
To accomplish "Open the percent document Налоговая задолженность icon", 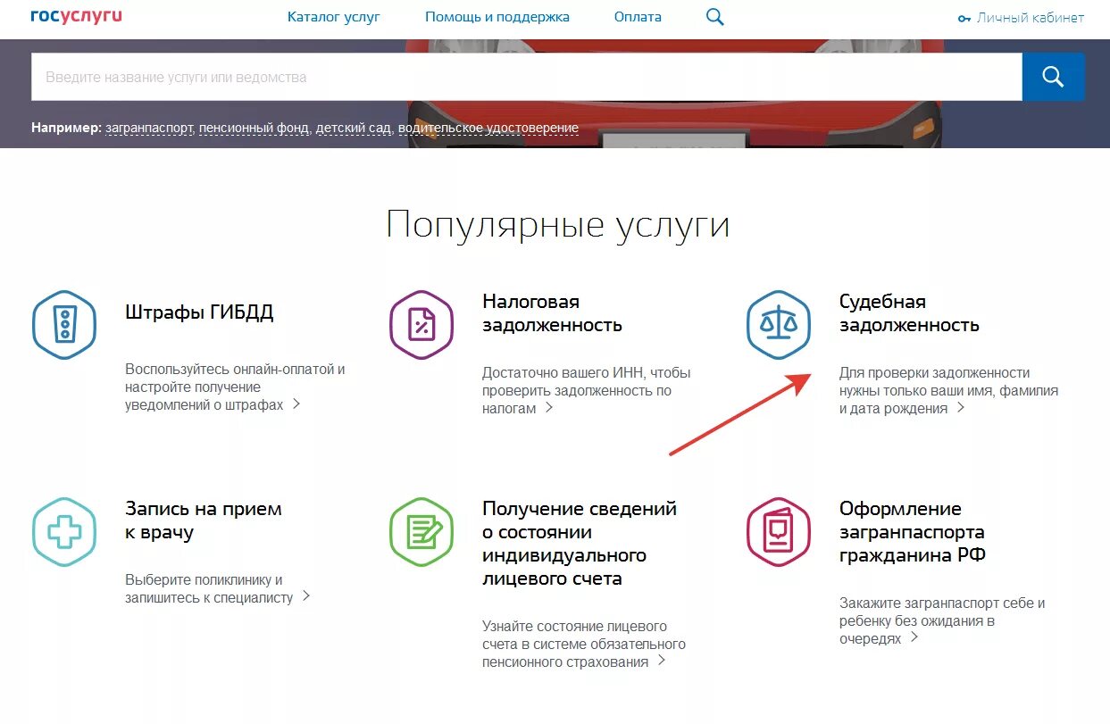I will tap(421, 323).
